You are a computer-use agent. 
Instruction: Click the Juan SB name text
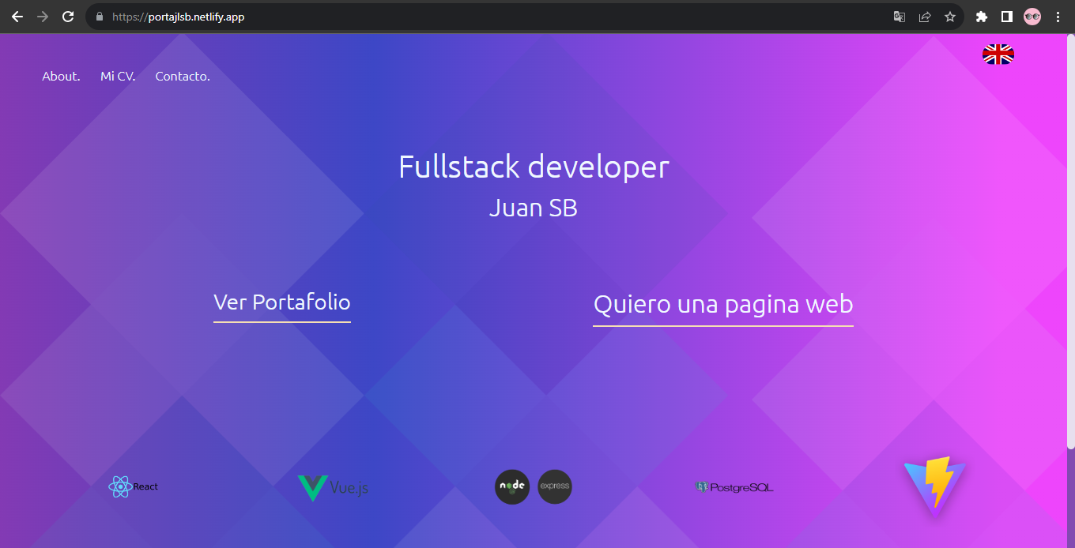pos(534,208)
